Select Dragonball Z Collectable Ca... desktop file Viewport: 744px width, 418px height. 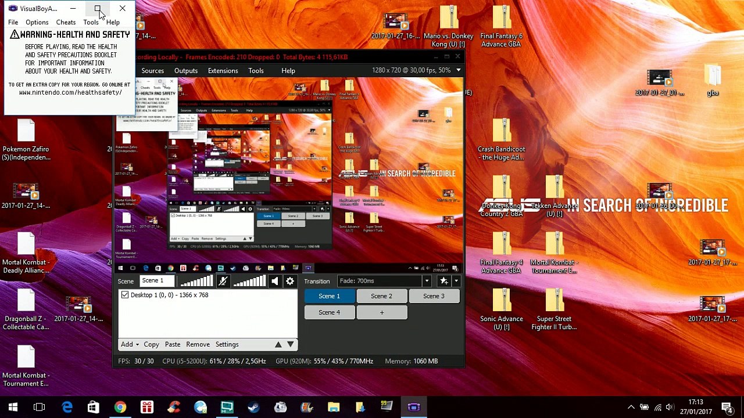click(26, 309)
